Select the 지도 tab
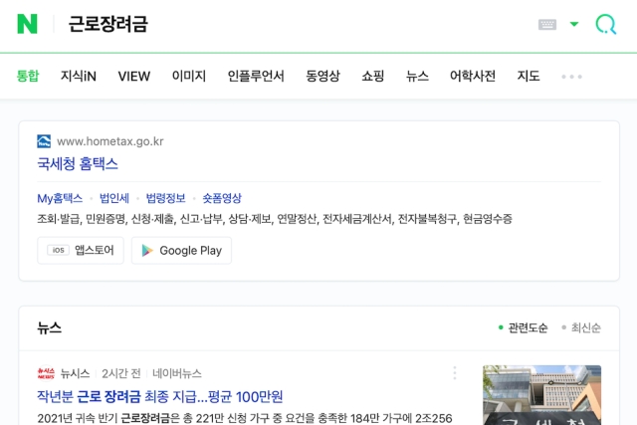The width and height of the screenshot is (637, 425). tap(529, 76)
